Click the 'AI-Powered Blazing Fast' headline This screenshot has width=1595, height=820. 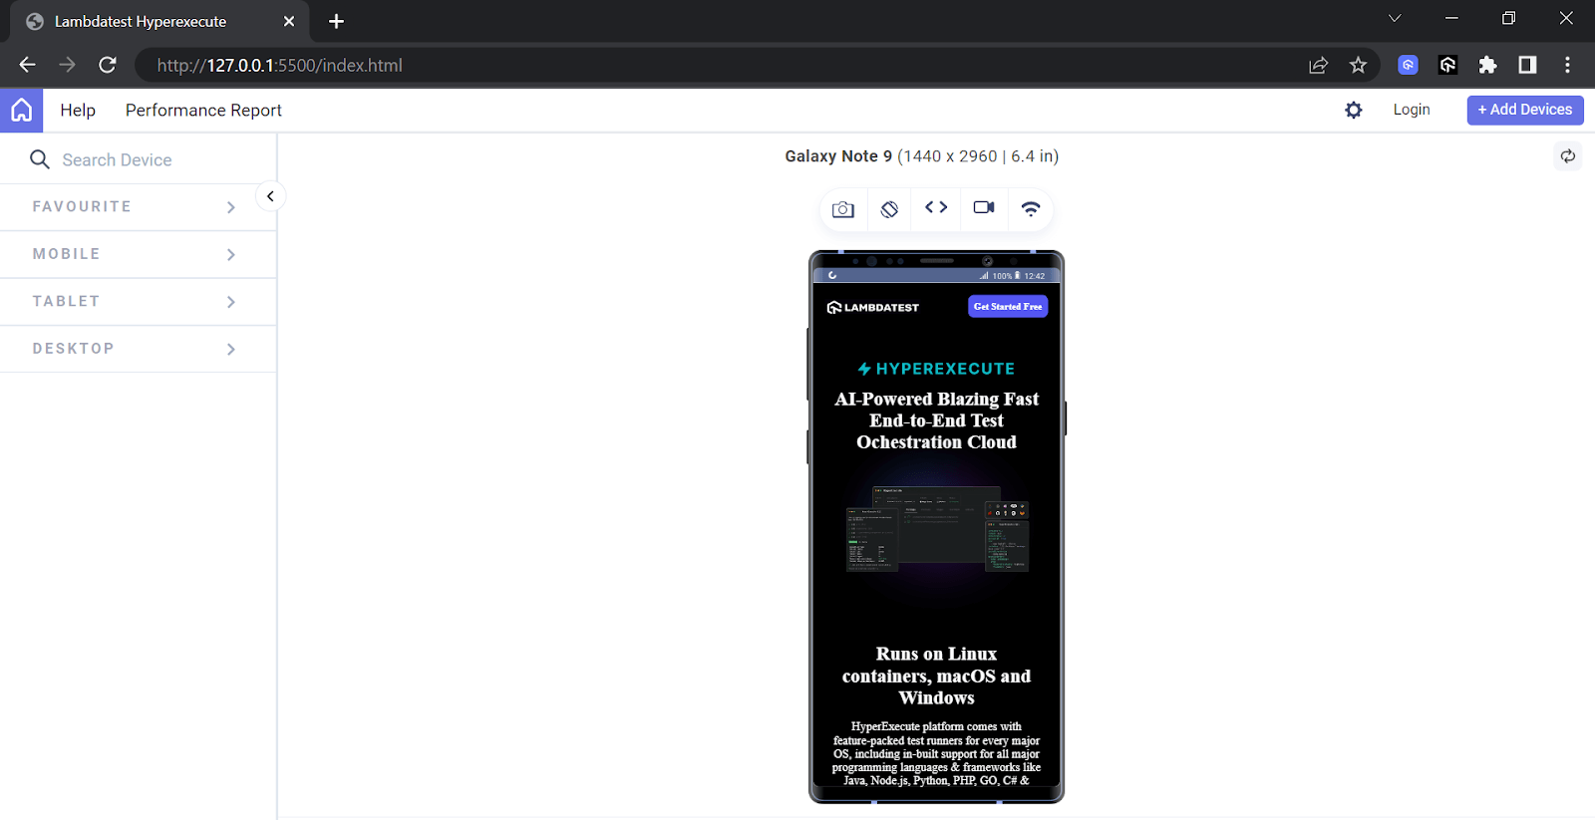[x=936, y=420]
